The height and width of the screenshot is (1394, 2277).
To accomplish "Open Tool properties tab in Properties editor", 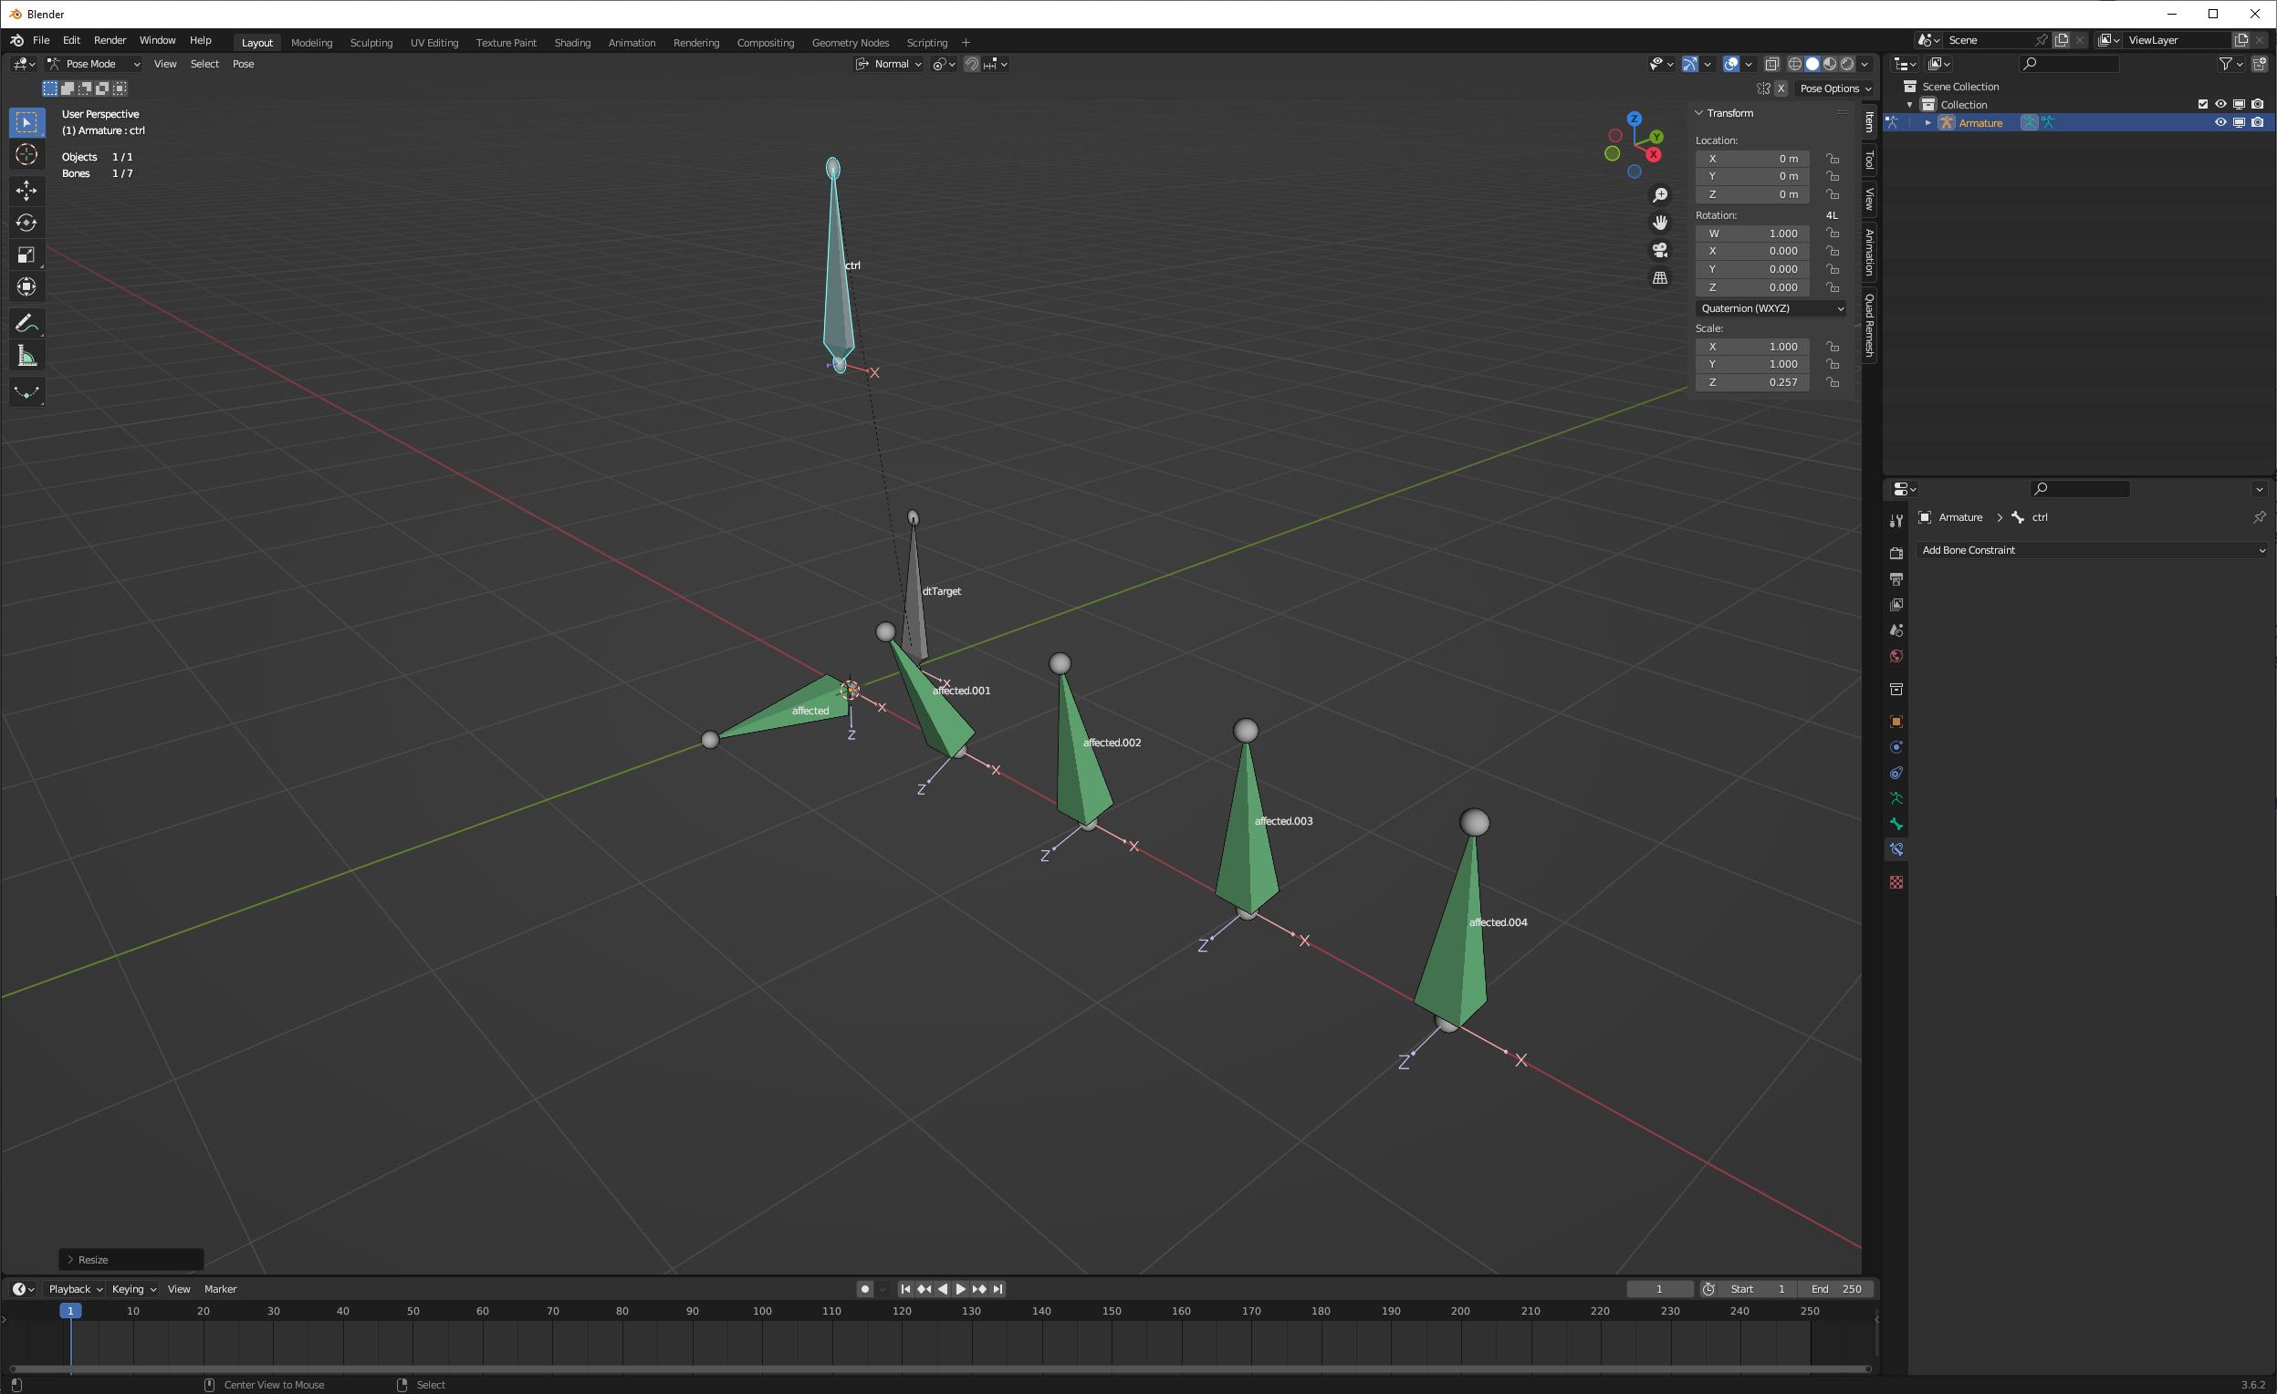I will pos(1896,521).
